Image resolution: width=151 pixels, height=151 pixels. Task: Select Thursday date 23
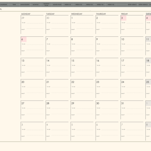coord(98,82)
